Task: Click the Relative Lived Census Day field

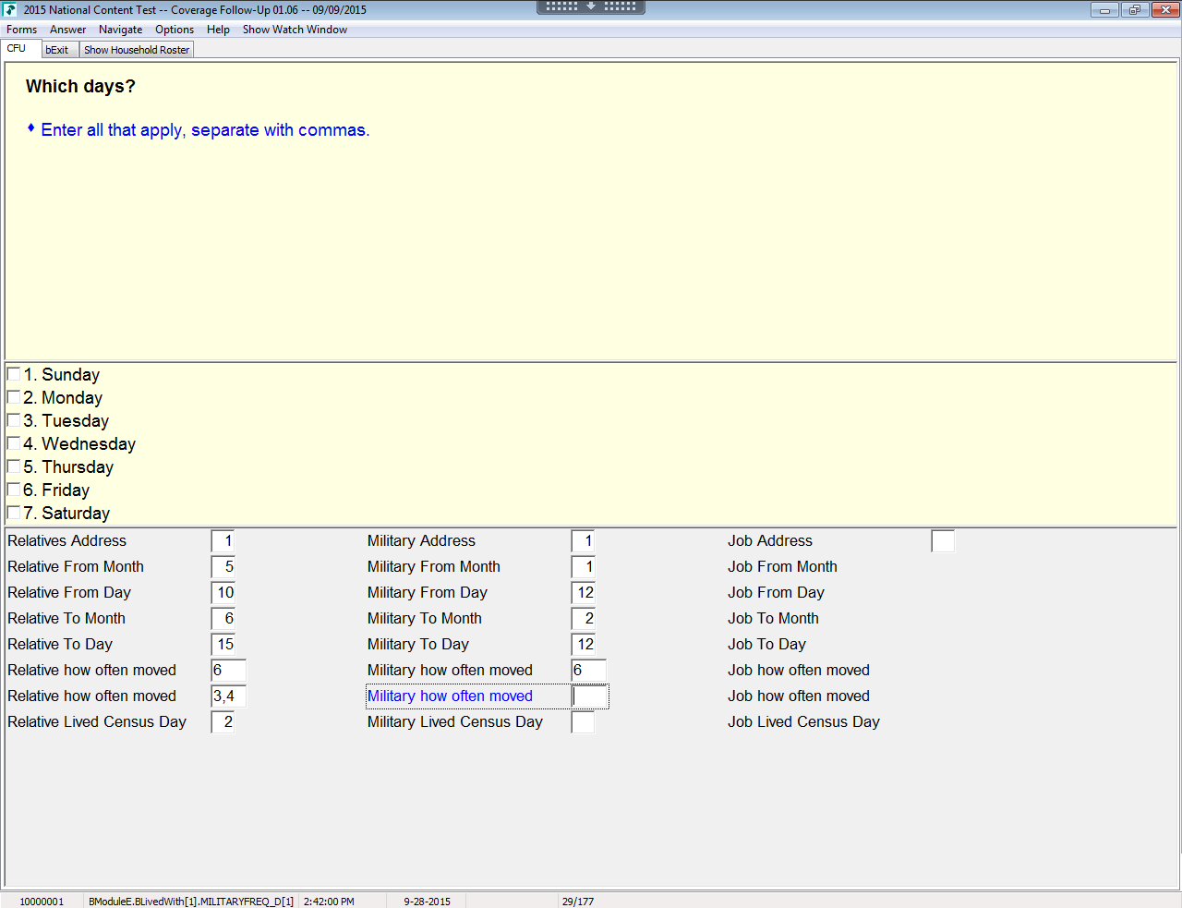Action: click(x=223, y=722)
